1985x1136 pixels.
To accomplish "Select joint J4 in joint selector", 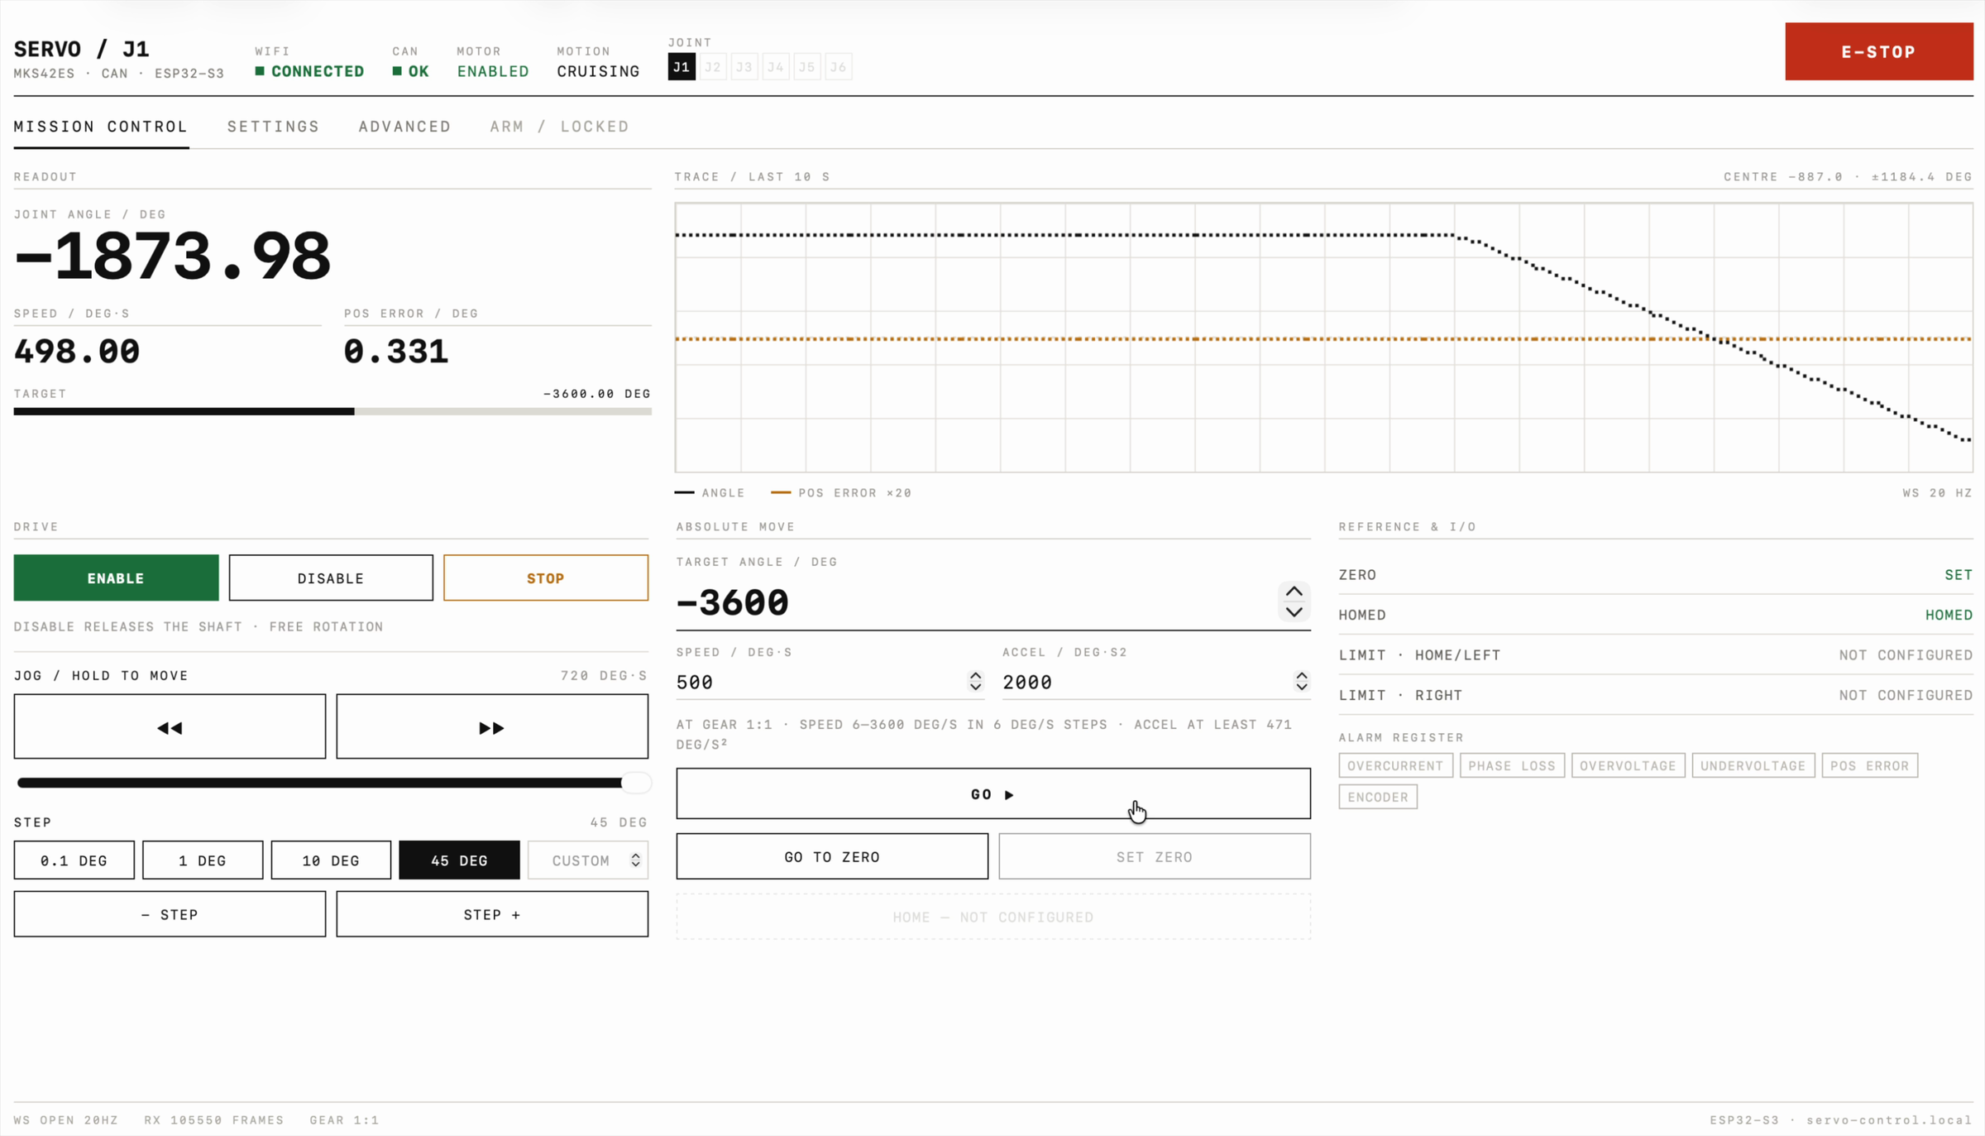I will point(776,67).
